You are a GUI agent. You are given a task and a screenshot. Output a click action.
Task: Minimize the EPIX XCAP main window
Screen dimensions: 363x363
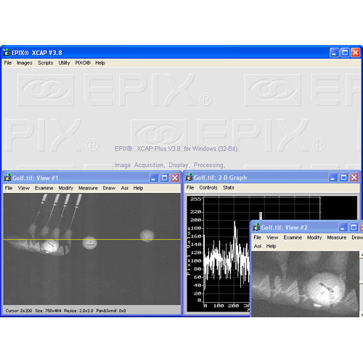pyautogui.click(x=334, y=52)
